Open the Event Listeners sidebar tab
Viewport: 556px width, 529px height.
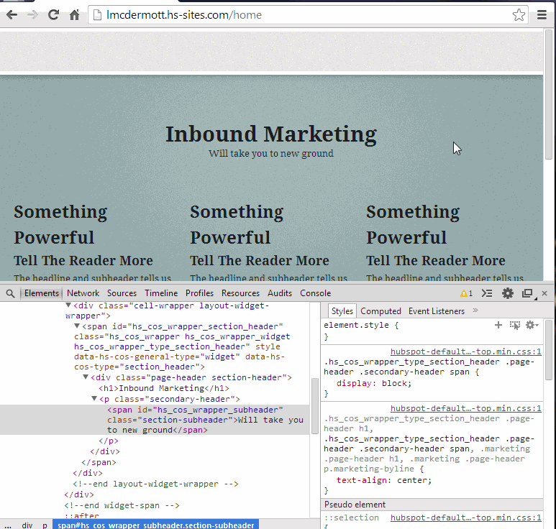436,311
